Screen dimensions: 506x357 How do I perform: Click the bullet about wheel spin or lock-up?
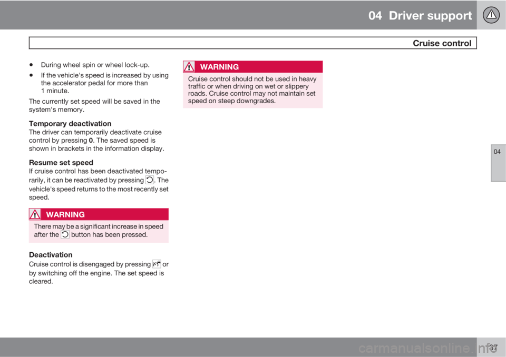point(95,65)
